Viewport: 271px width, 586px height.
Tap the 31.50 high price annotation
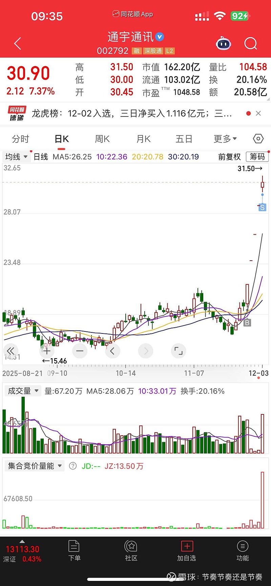tap(250, 168)
